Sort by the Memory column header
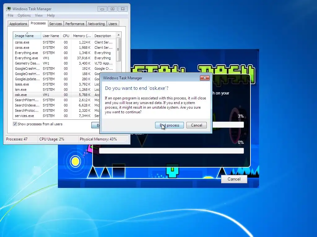This screenshot has height=237, width=317. pyautogui.click(x=82, y=36)
